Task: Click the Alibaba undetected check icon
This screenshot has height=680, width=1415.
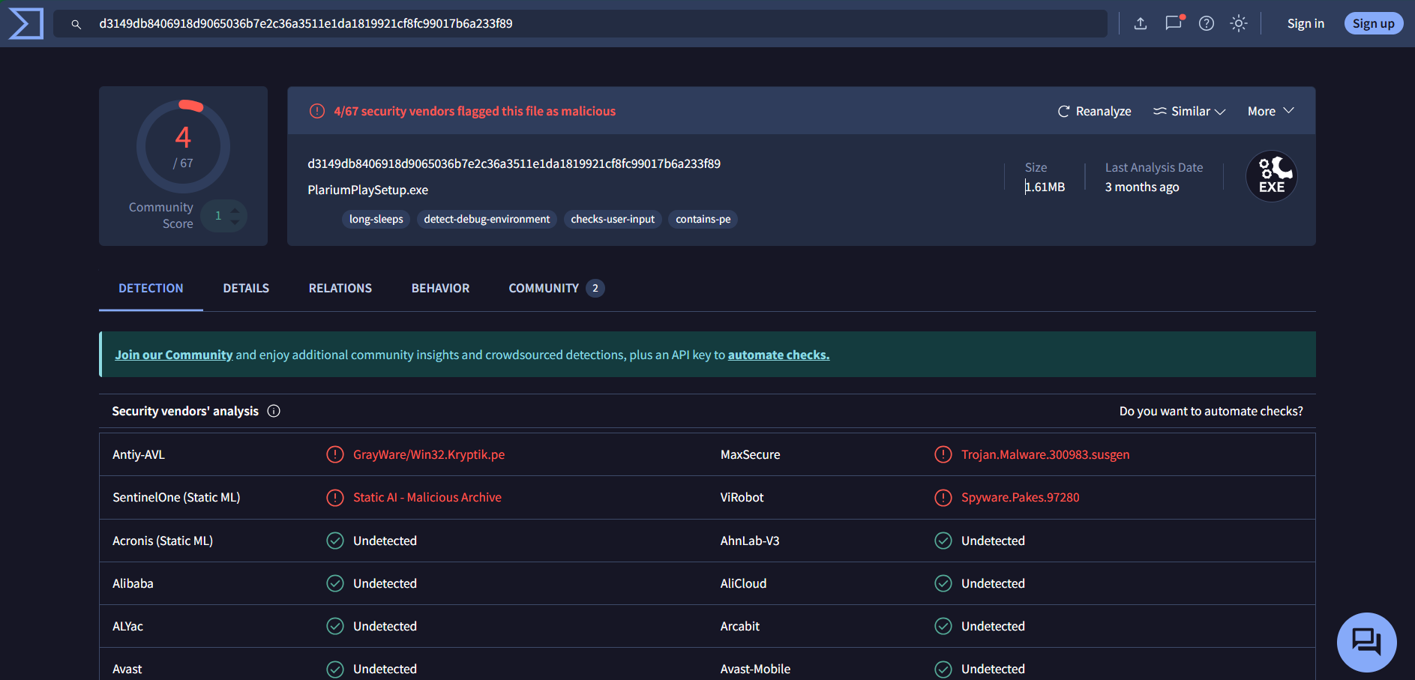Action: (x=335, y=583)
